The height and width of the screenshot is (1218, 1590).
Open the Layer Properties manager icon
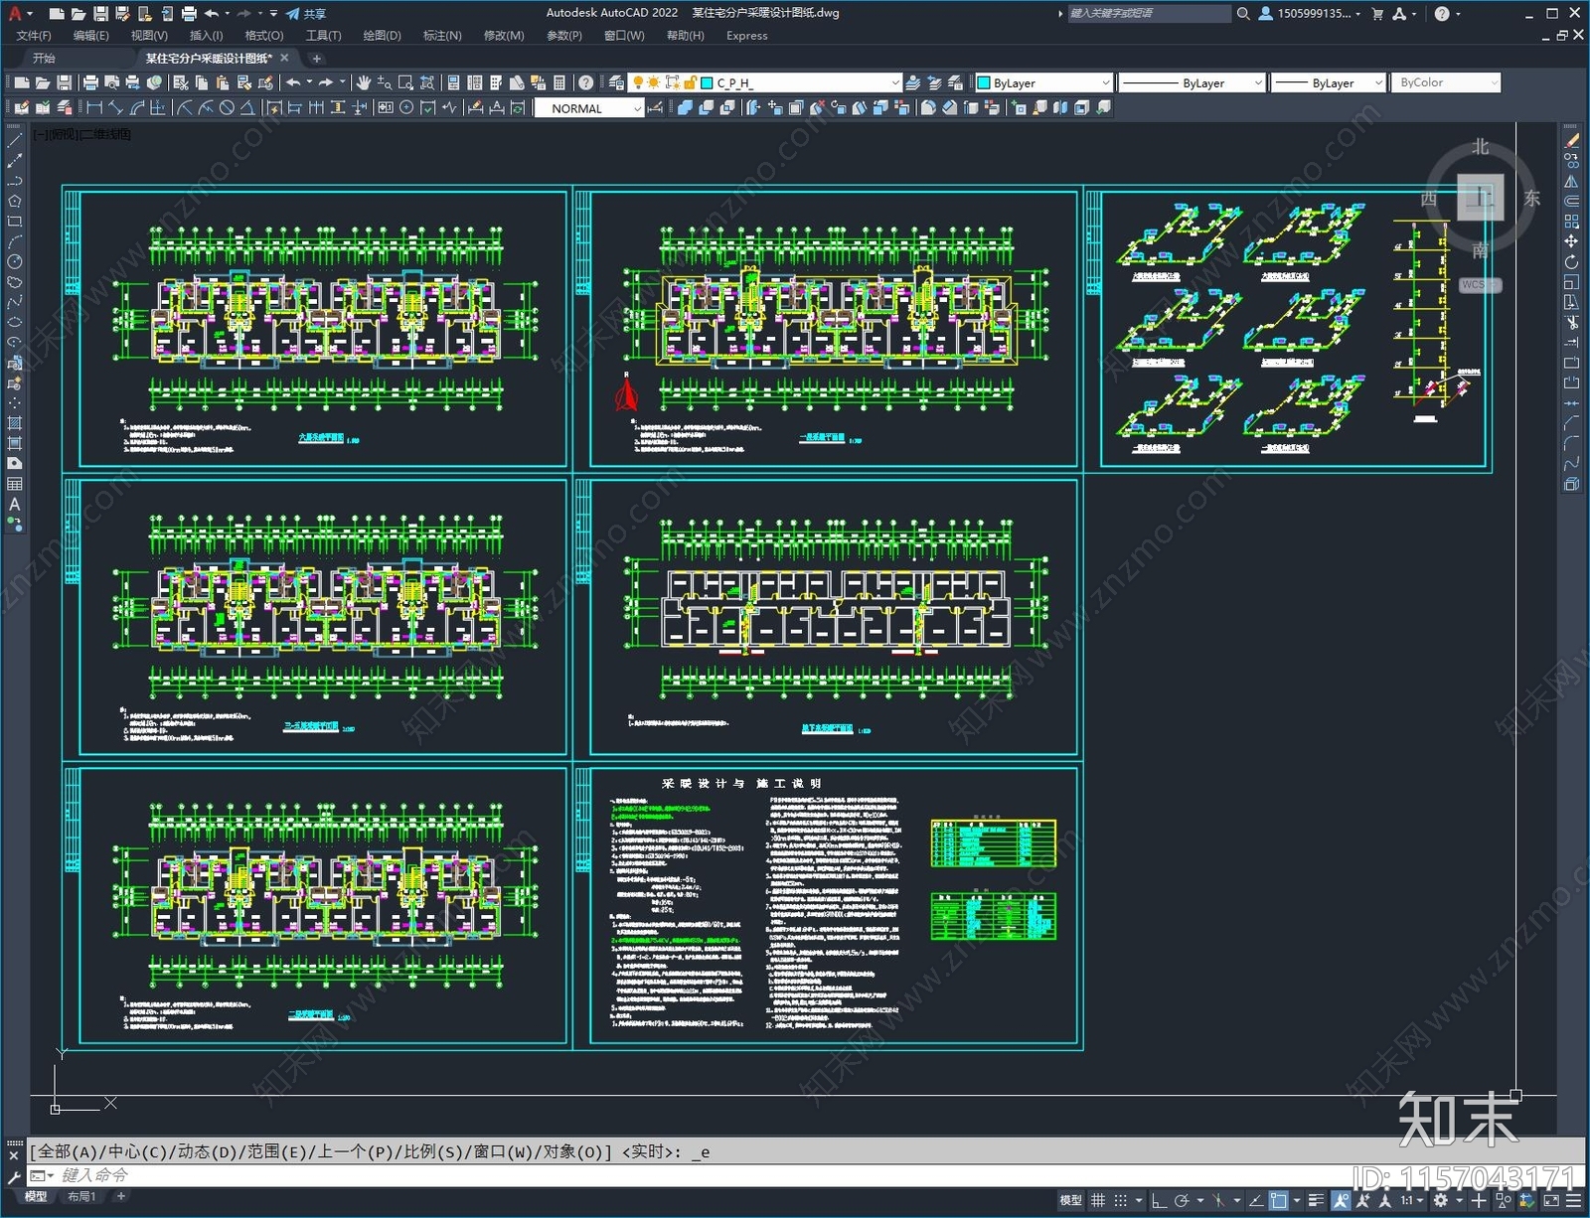click(x=616, y=82)
